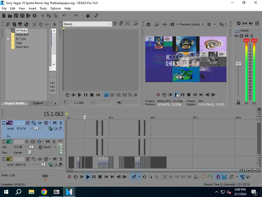Click the Insert region icon
The width and height of the screenshot is (262, 197).
coord(210,177)
